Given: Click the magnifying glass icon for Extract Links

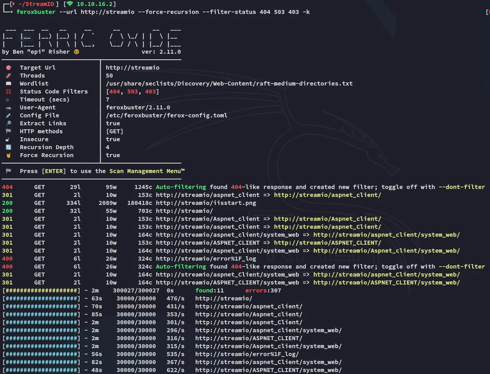Looking at the screenshot, I should [8, 123].
